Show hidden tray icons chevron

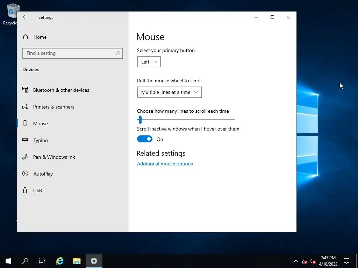tap(296, 261)
